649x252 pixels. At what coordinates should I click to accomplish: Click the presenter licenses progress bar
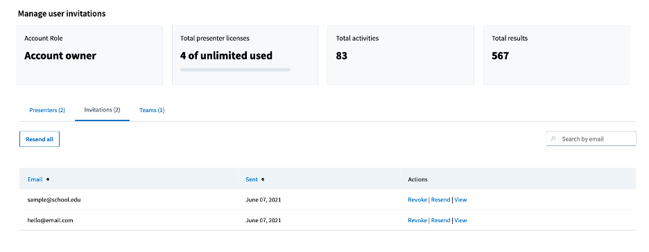point(235,70)
